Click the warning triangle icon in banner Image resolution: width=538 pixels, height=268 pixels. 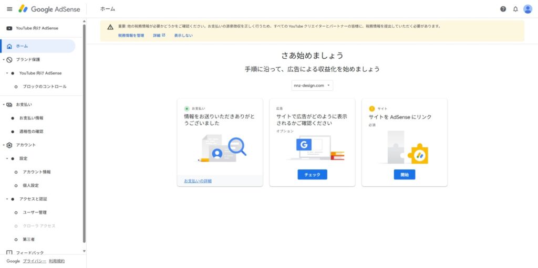click(x=110, y=27)
